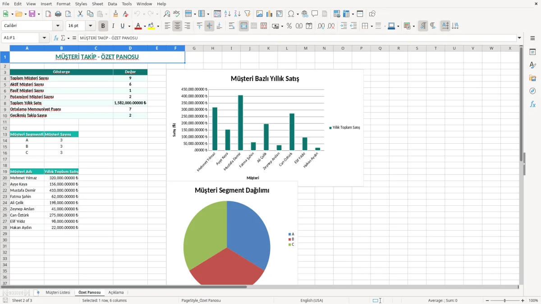The image size is (541, 304).
Task: Open the Styles menu
Action: [x=81, y=4]
